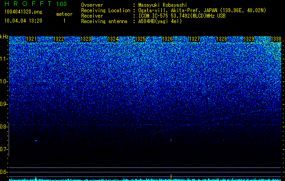Viewport: 285px width, 181px height.
Task: Click the red meteor echo at 1326
Action: [x=171, y=140]
